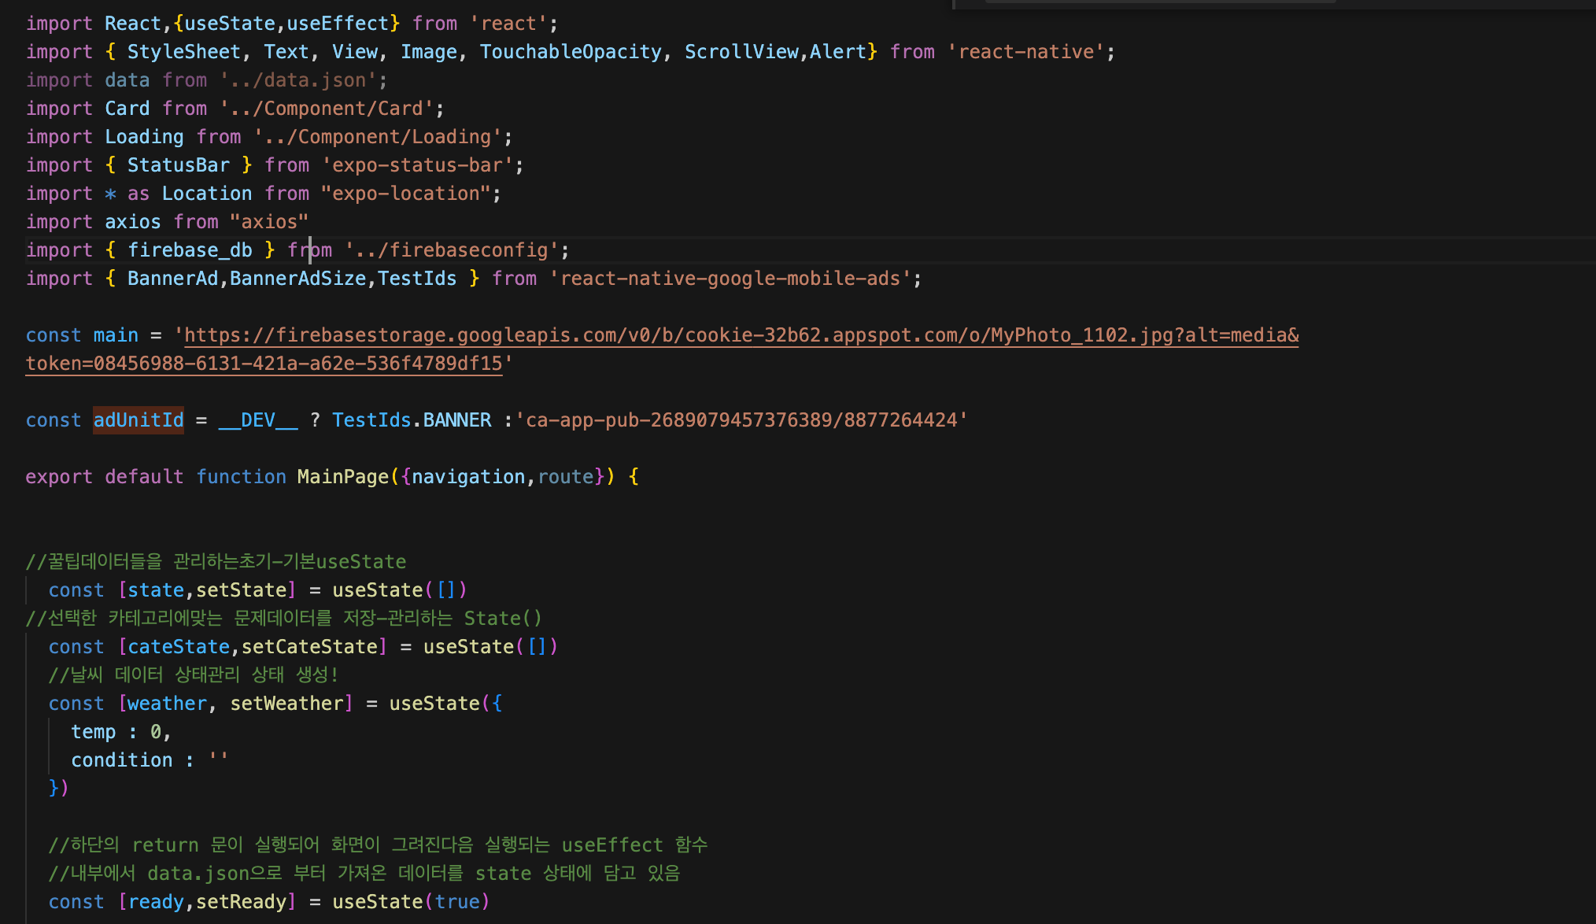The height and width of the screenshot is (924, 1596).
Task: Click 'StatusBar' in the expo-status-bar import
Action: [x=179, y=165]
